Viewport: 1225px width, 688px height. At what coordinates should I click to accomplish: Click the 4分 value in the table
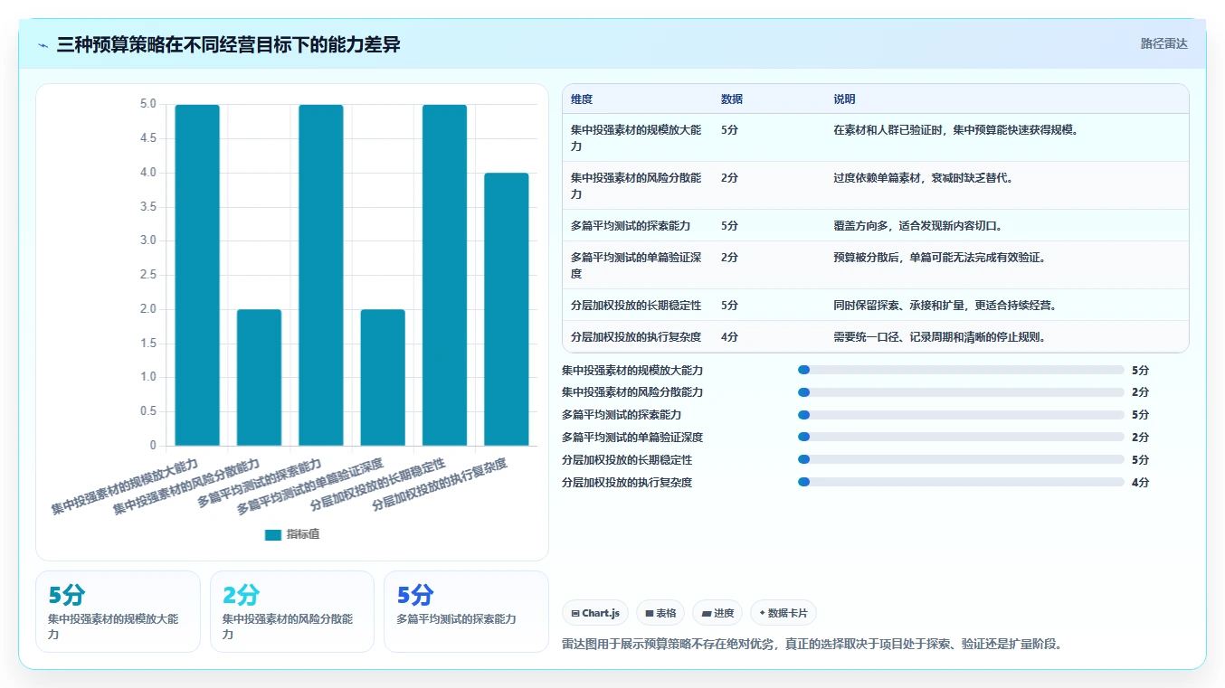pos(729,336)
